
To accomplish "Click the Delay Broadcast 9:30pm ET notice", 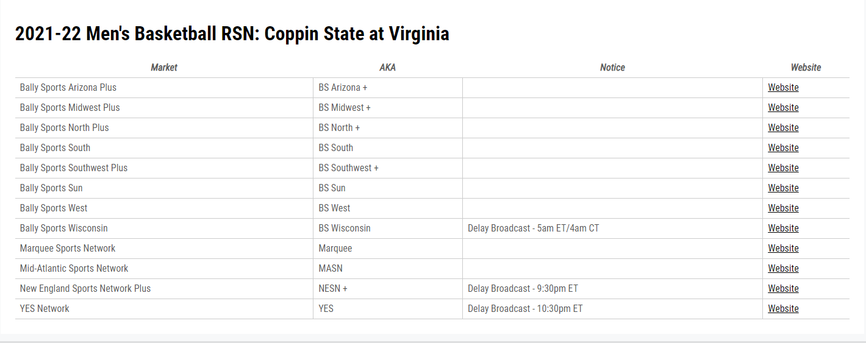I will 523,288.
